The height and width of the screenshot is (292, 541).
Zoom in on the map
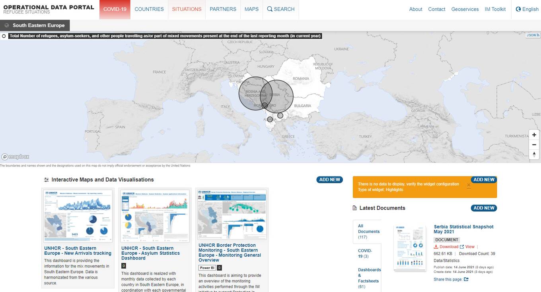(x=534, y=135)
